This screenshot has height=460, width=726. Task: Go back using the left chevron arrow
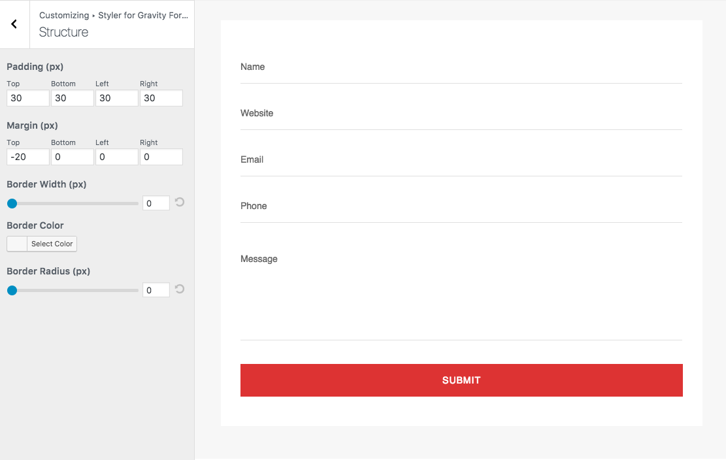coord(14,24)
